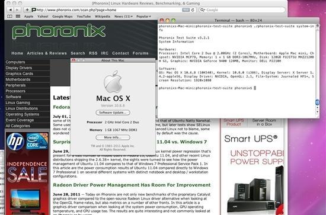Open the Articles & Reviews nav item
Viewport: 326px width, 215px height.
pos(47,53)
